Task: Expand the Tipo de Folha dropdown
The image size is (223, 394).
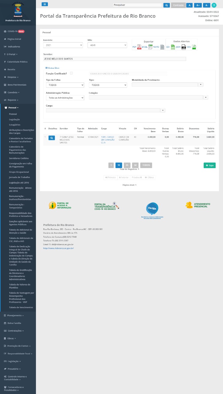Action: point(65,85)
